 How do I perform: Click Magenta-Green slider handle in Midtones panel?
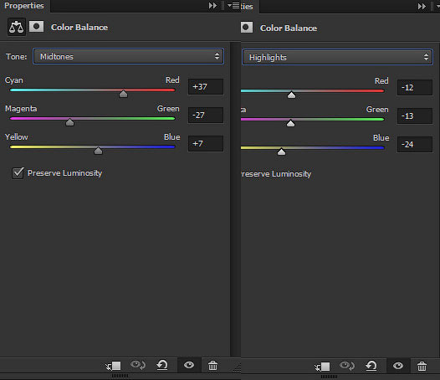click(69, 122)
